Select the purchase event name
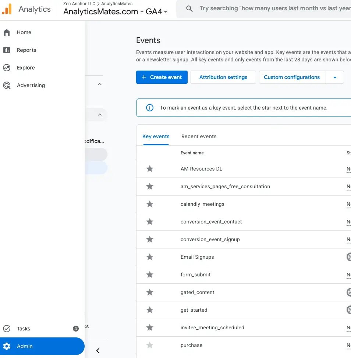The image size is (351, 358). click(x=191, y=345)
